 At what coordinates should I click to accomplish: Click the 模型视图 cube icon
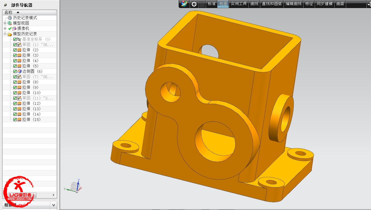point(10,23)
